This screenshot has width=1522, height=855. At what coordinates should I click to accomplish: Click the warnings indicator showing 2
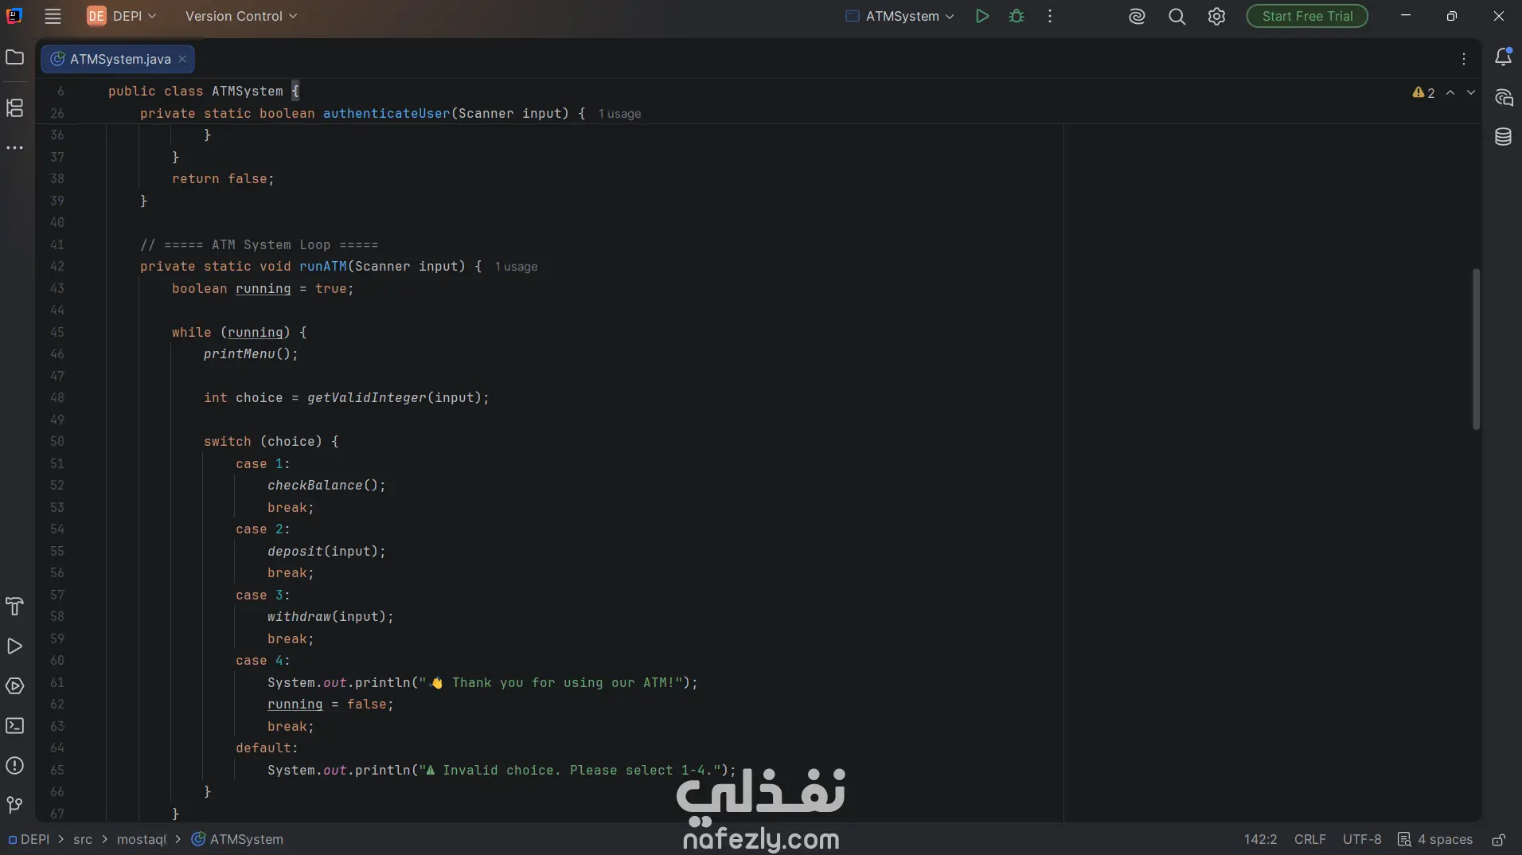(x=1423, y=93)
